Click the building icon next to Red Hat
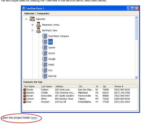The image size is (141, 124). click(x=45, y=76)
